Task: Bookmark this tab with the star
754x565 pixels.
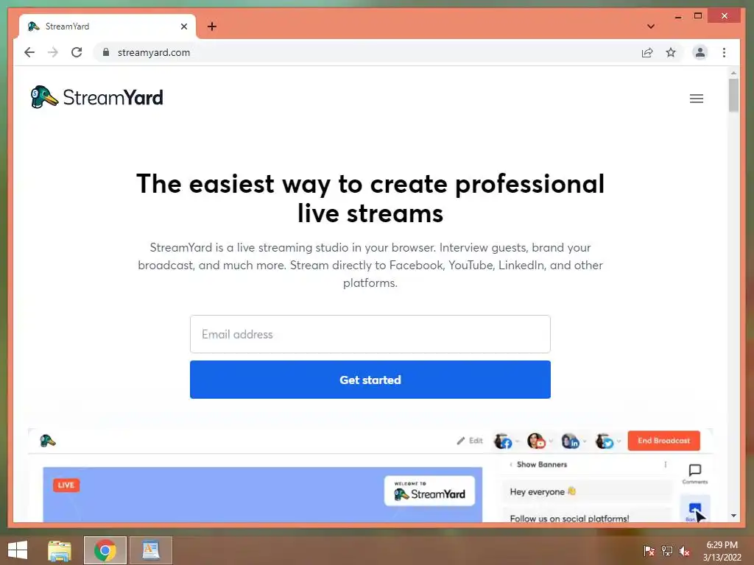Action: (671, 52)
